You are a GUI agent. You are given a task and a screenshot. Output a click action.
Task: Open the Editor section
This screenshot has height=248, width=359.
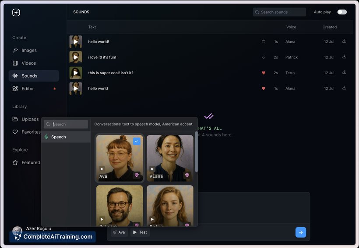tap(34, 89)
